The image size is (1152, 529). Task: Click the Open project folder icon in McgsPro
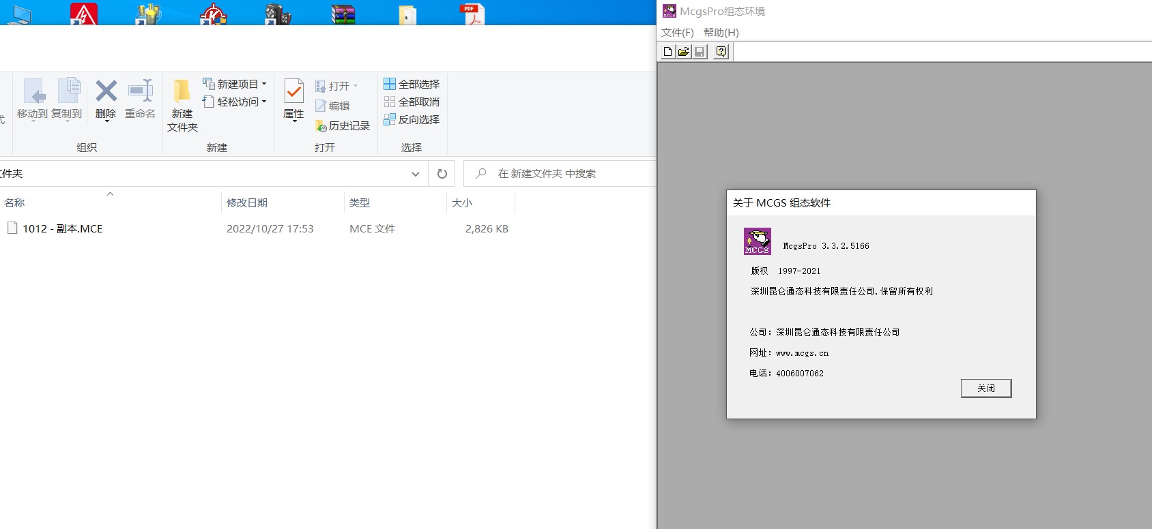coord(683,52)
